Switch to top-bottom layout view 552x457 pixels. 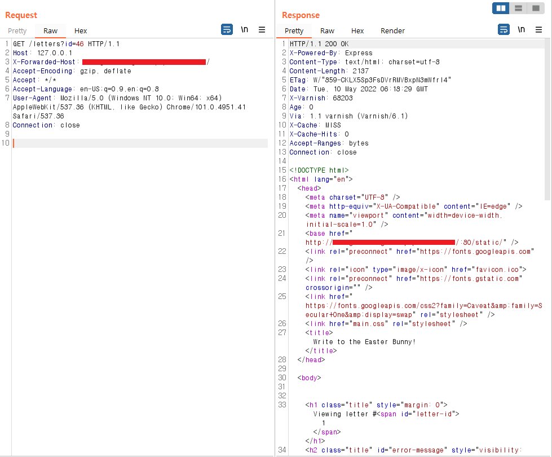518,8
